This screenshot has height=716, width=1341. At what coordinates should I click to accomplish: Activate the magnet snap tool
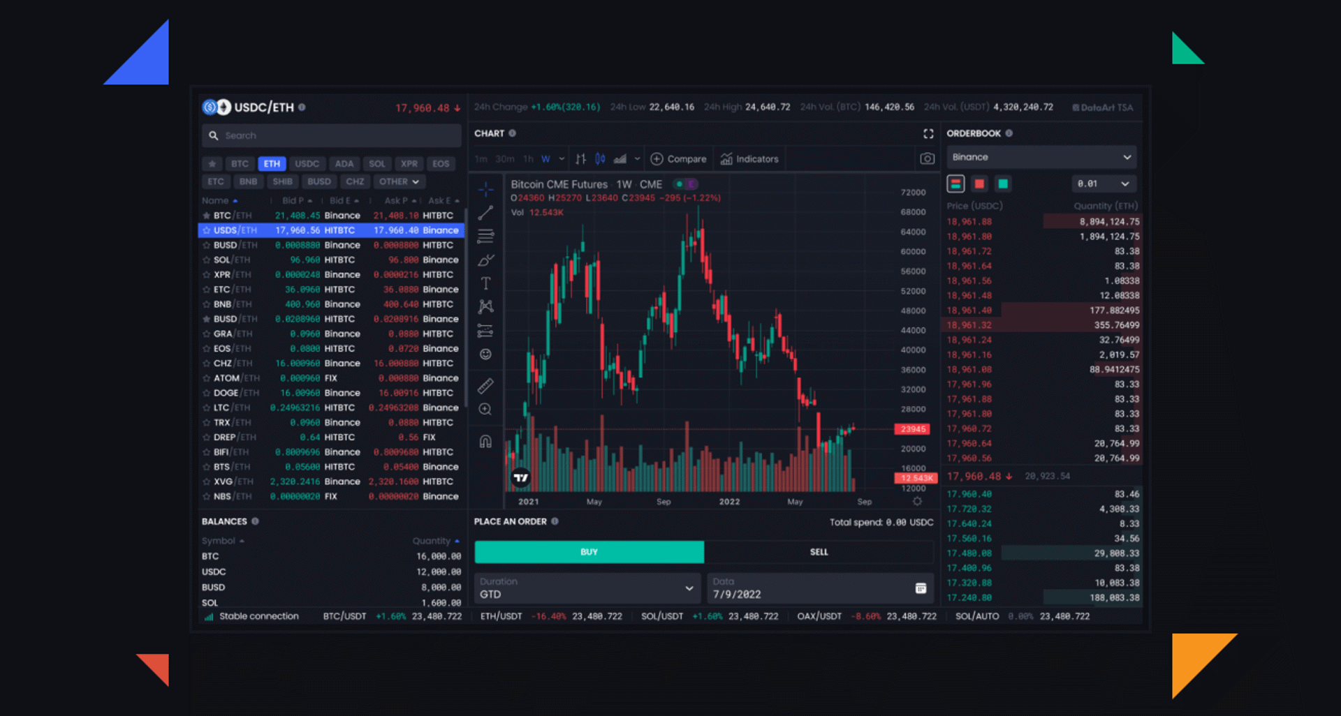(485, 440)
